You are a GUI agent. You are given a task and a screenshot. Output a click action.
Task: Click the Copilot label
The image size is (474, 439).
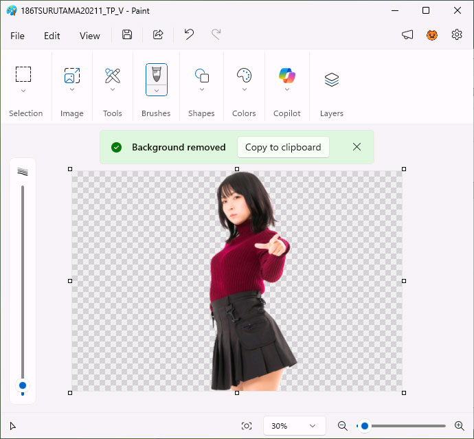tap(287, 113)
